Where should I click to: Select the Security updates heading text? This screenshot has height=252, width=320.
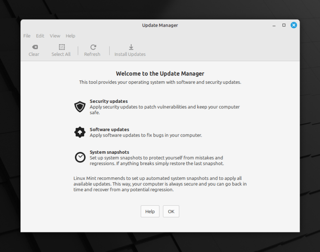click(x=109, y=101)
